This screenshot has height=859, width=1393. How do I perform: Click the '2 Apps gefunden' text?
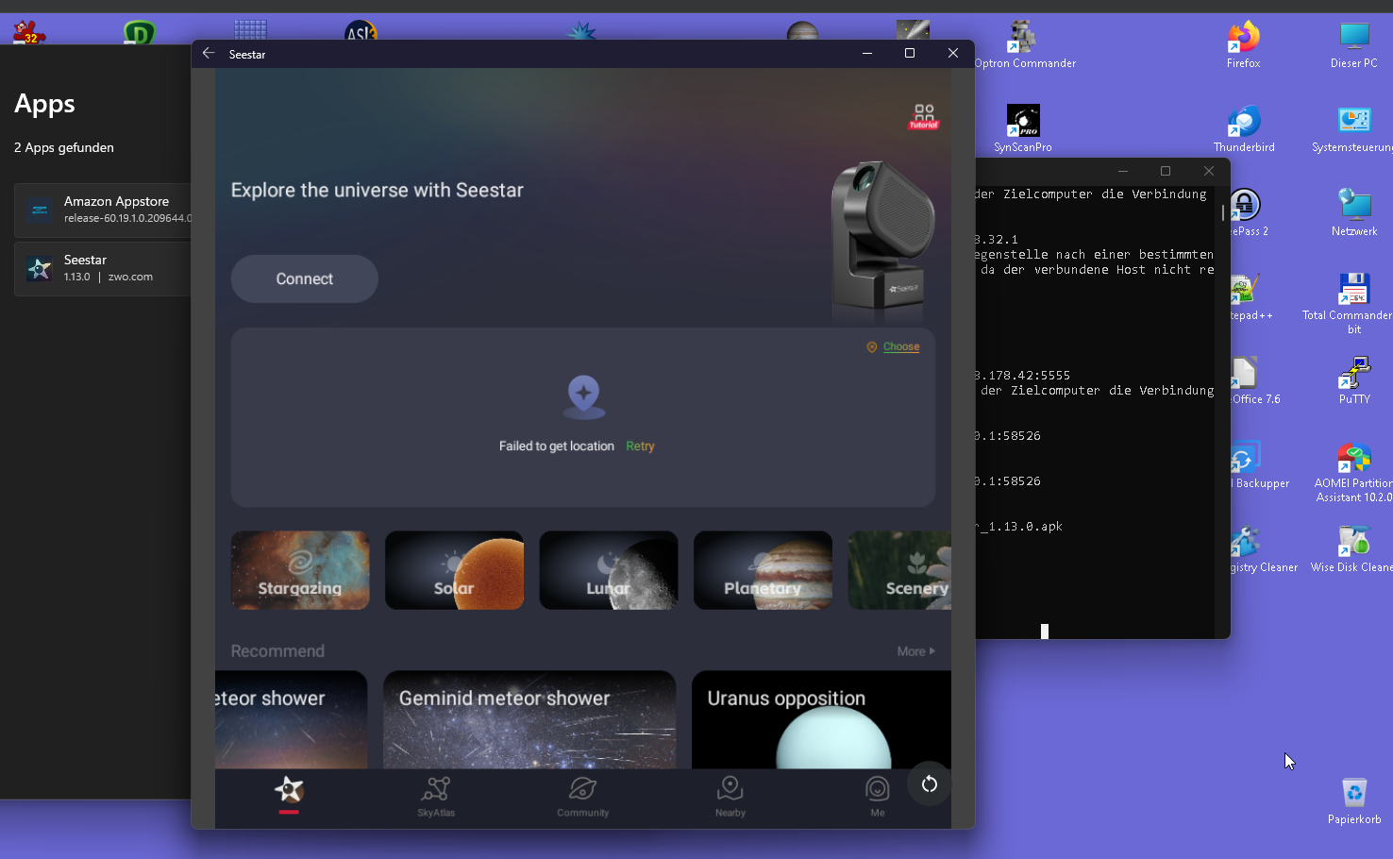(64, 147)
